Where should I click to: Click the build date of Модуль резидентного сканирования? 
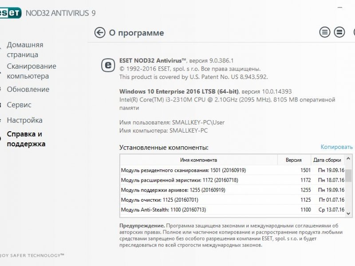pyautogui.click(x=331, y=170)
